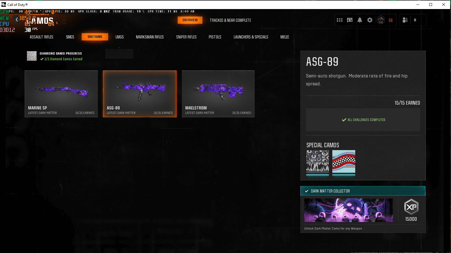Open the headset voice chat icon
This screenshot has height=253, width=451.
[350, 20]
